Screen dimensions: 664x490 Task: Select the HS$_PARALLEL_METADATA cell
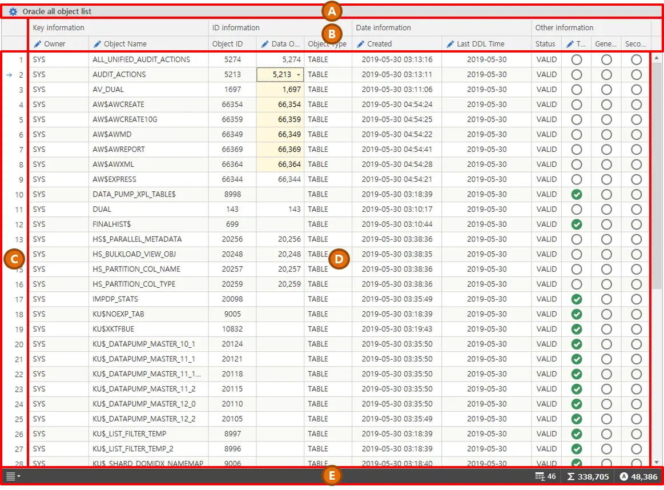148,239
